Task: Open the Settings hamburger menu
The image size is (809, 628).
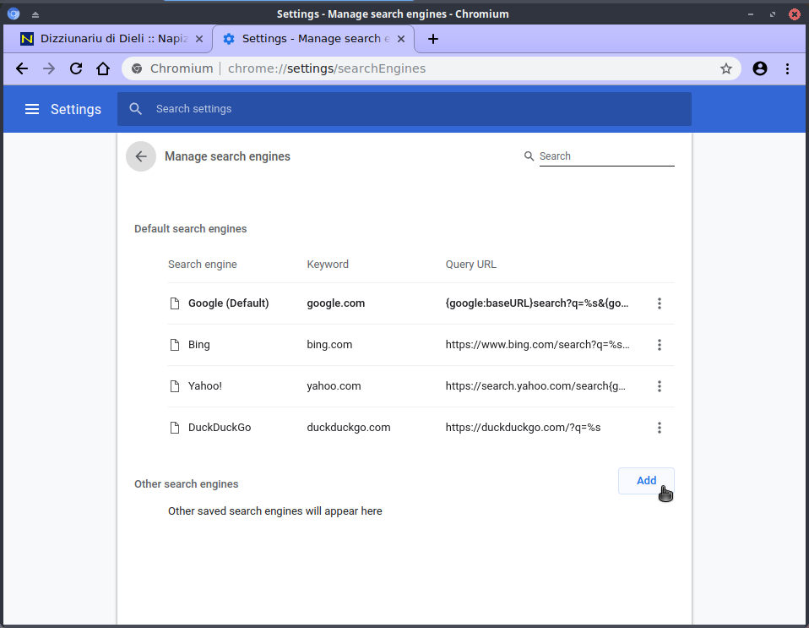Action: (x=32, y=109)
